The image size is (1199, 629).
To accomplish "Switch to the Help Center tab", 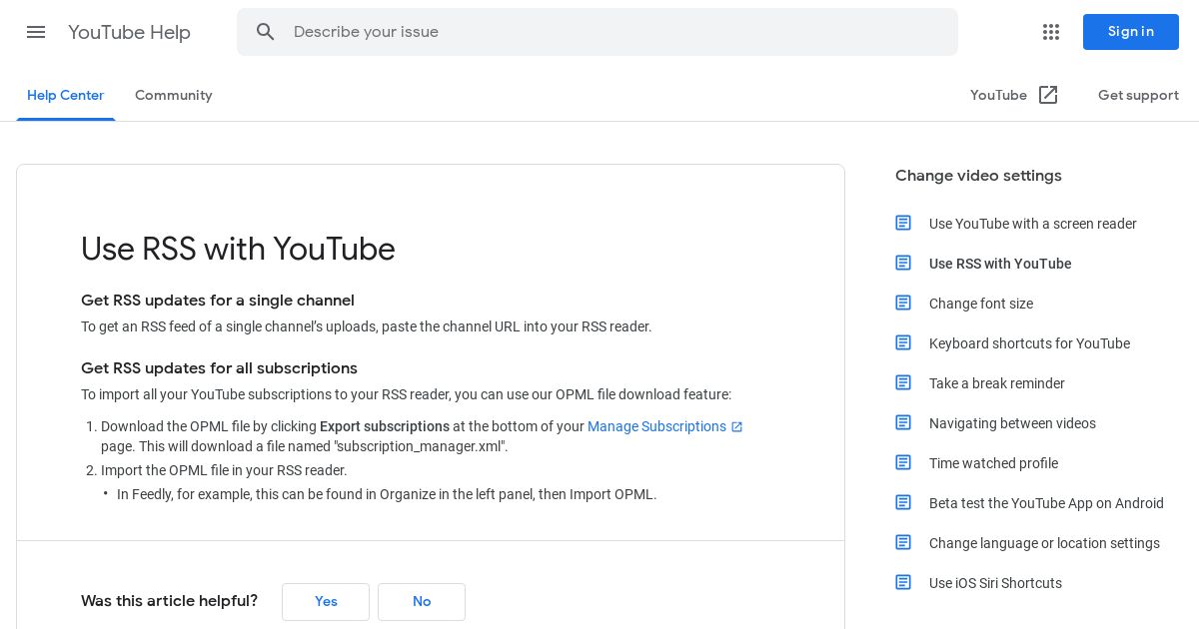I will (66, 96).
